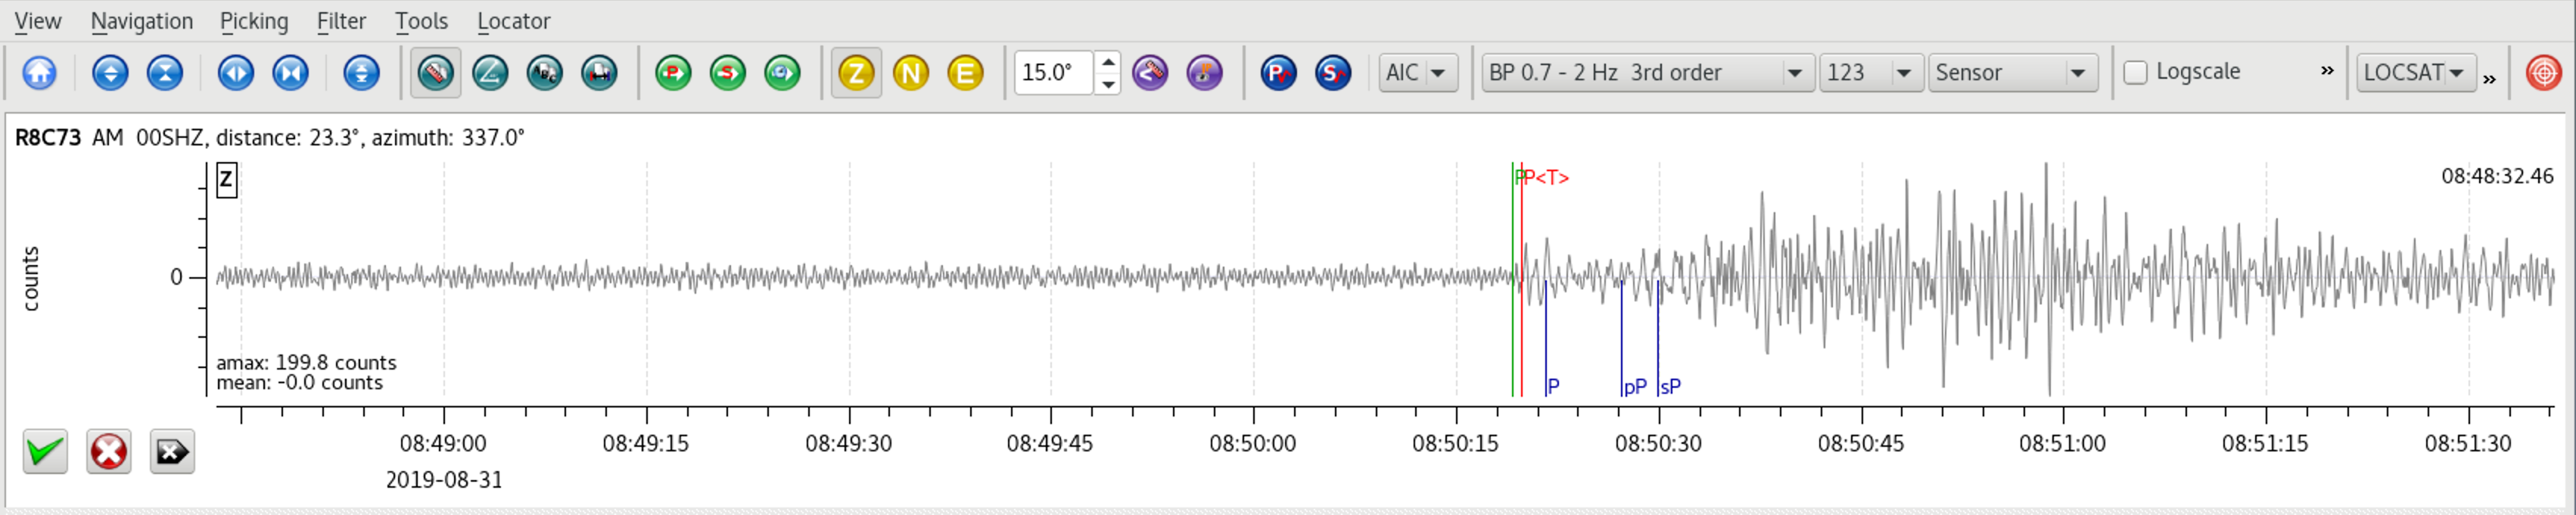Click the purple ruler add-stations-in-range icon
2576x515 pixels.
[x=1150, y=73]
